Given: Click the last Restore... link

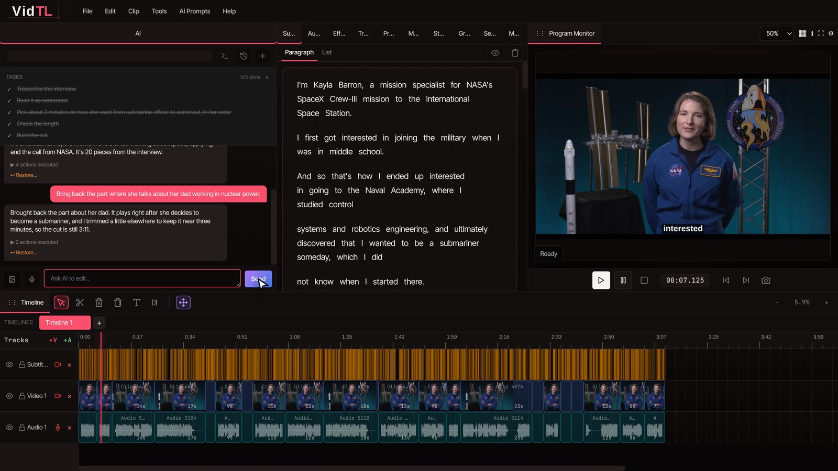Looking at the screenshot, I should [24, 253].
